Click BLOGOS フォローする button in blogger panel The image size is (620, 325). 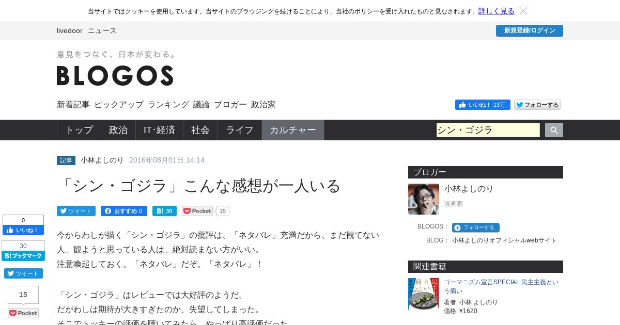point(475,228)
